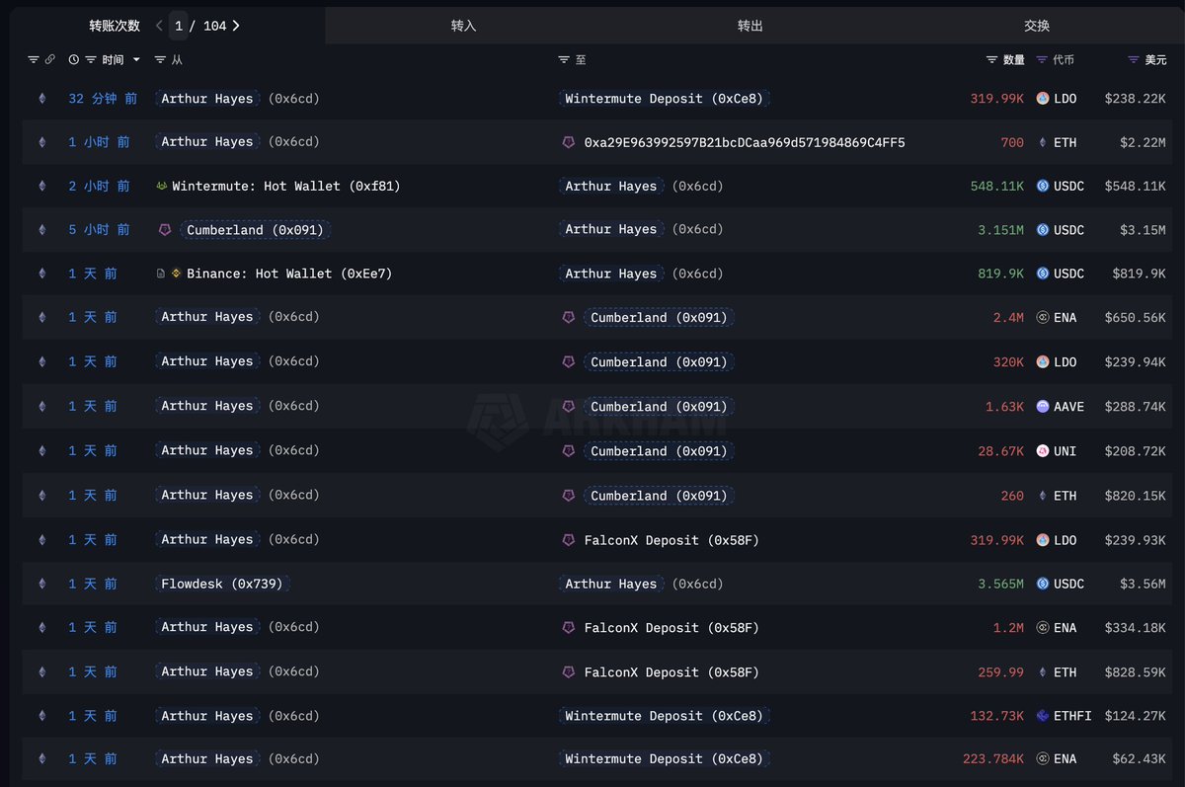The image size is (1185, 787).
Task: Click Cumberland icon in the 从 column
Action: pyautogui.click(x=165, y=230)
